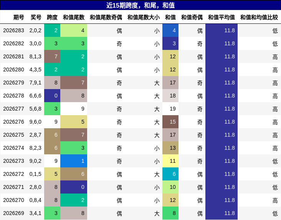Click the 和值 cell 6 in row 2026272
Screen dimensions: 281x220
(170, 174)
